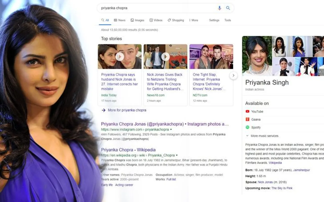Open search Tools
Screen dimensions: 324x202
228,20
